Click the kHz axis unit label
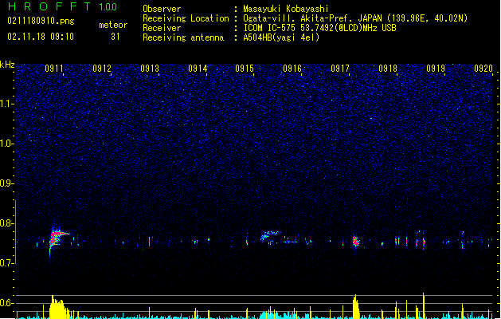This screenshot has width=501, height=319. pyautogui.click(x=7, y=65)
